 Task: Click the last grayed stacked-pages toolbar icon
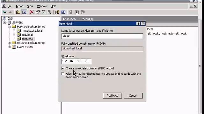point(83,12)
